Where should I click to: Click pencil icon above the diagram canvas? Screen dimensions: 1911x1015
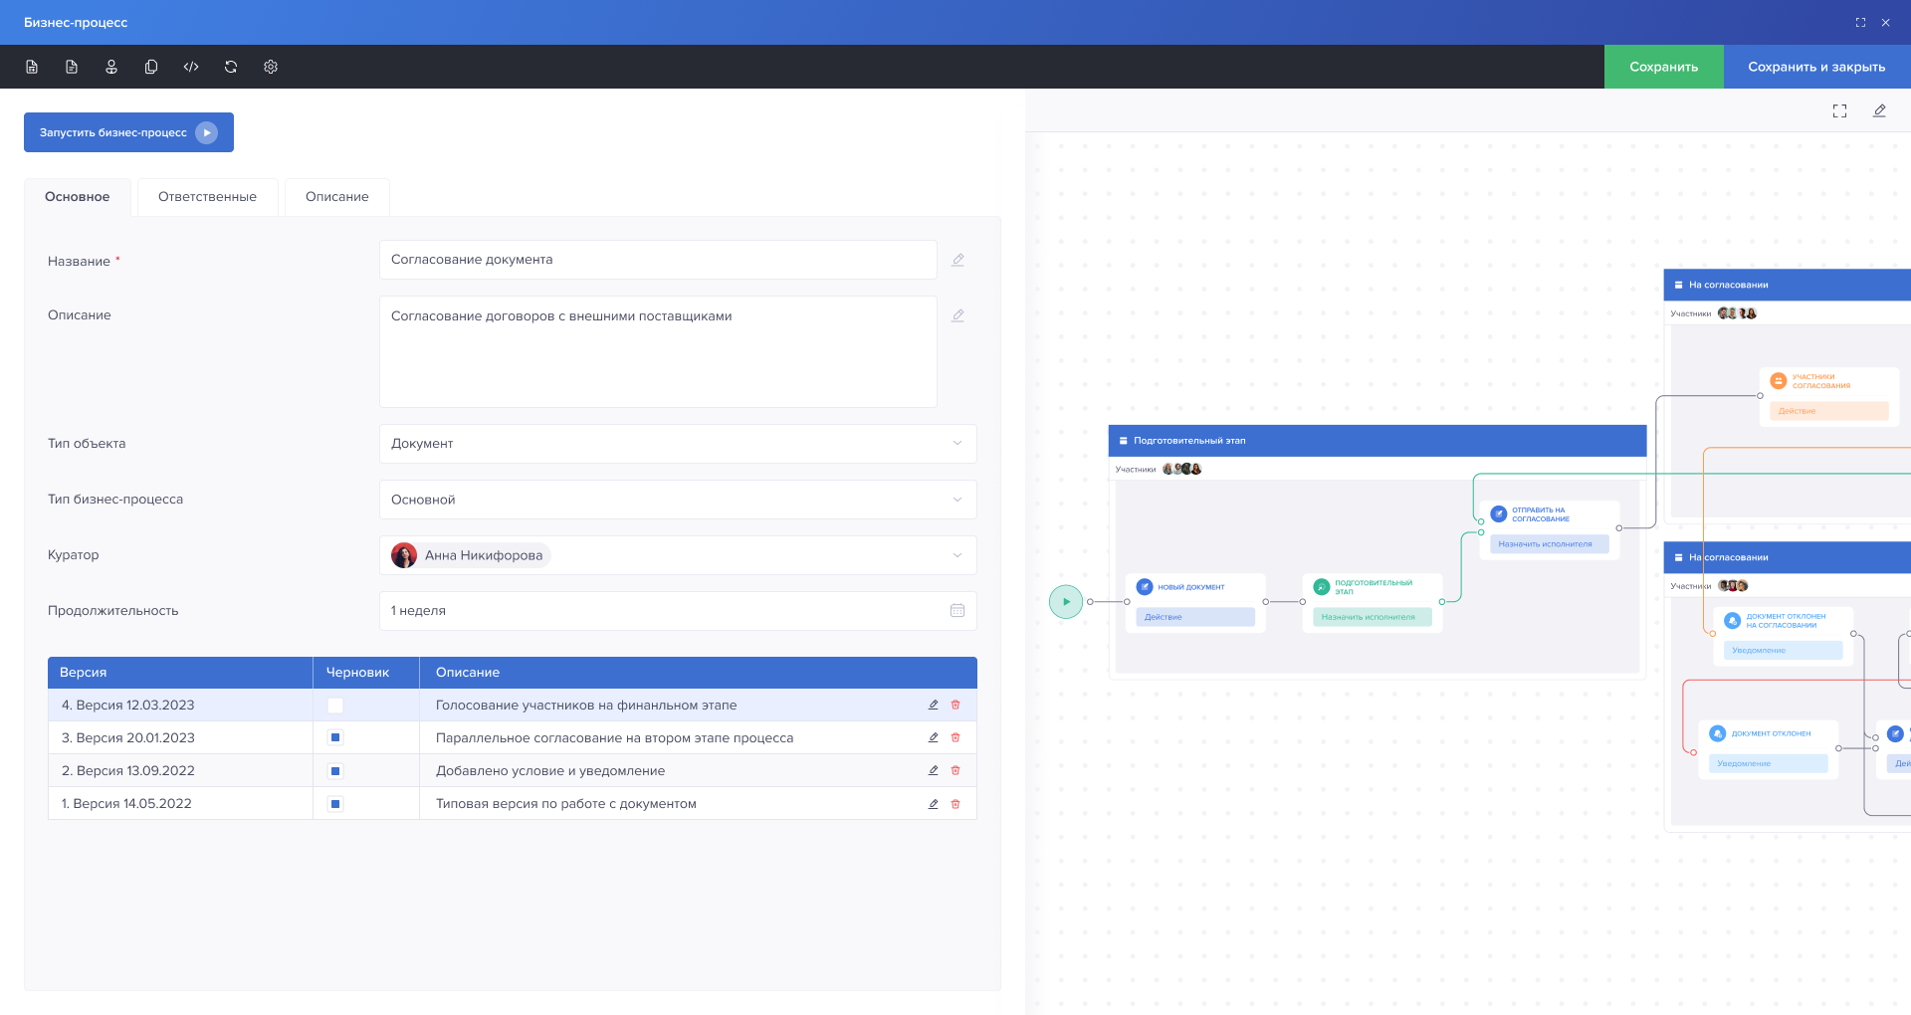pyautogui.click(x=1879, y=111)
